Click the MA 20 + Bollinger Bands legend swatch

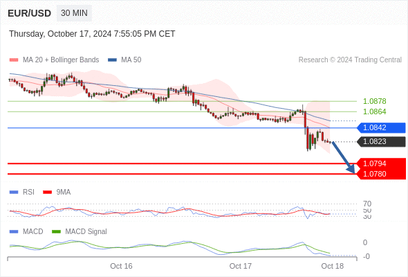pos(14,60)
